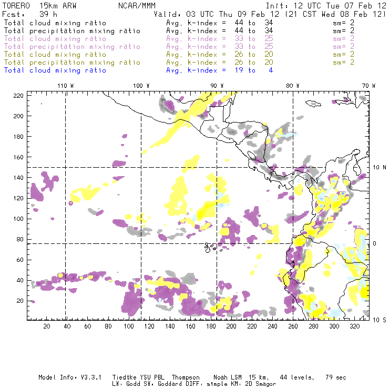389x389 pixels.
Task: Click the "sm= 2" value in the top legend row
Action: coord(344,23)
